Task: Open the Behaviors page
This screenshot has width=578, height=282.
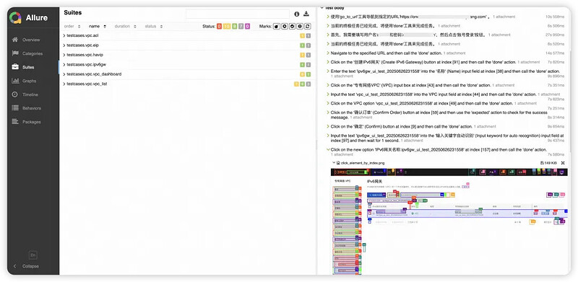Action: (31, 108)
